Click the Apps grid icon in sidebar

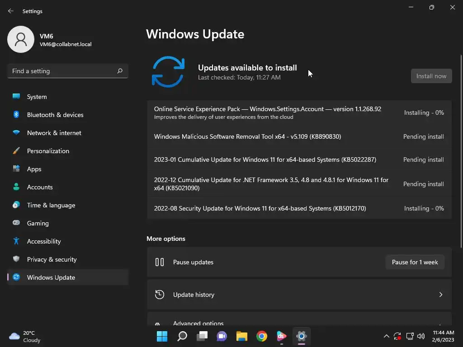pyautogui.click(x=16, y=169)
